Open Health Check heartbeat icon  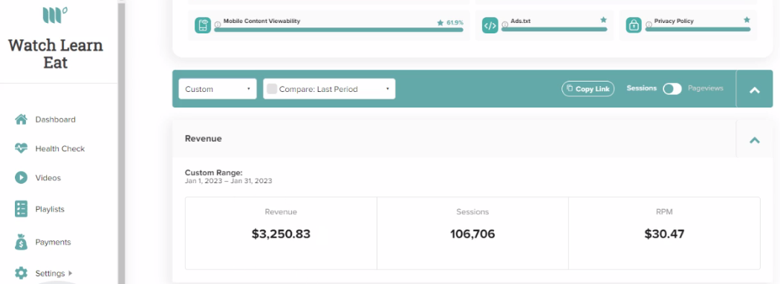(x=21, y=148)
